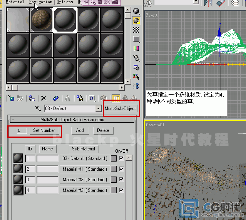Click sample slots scroll left arrow
This screenshot has height=220, width=246.
[9, 87]
